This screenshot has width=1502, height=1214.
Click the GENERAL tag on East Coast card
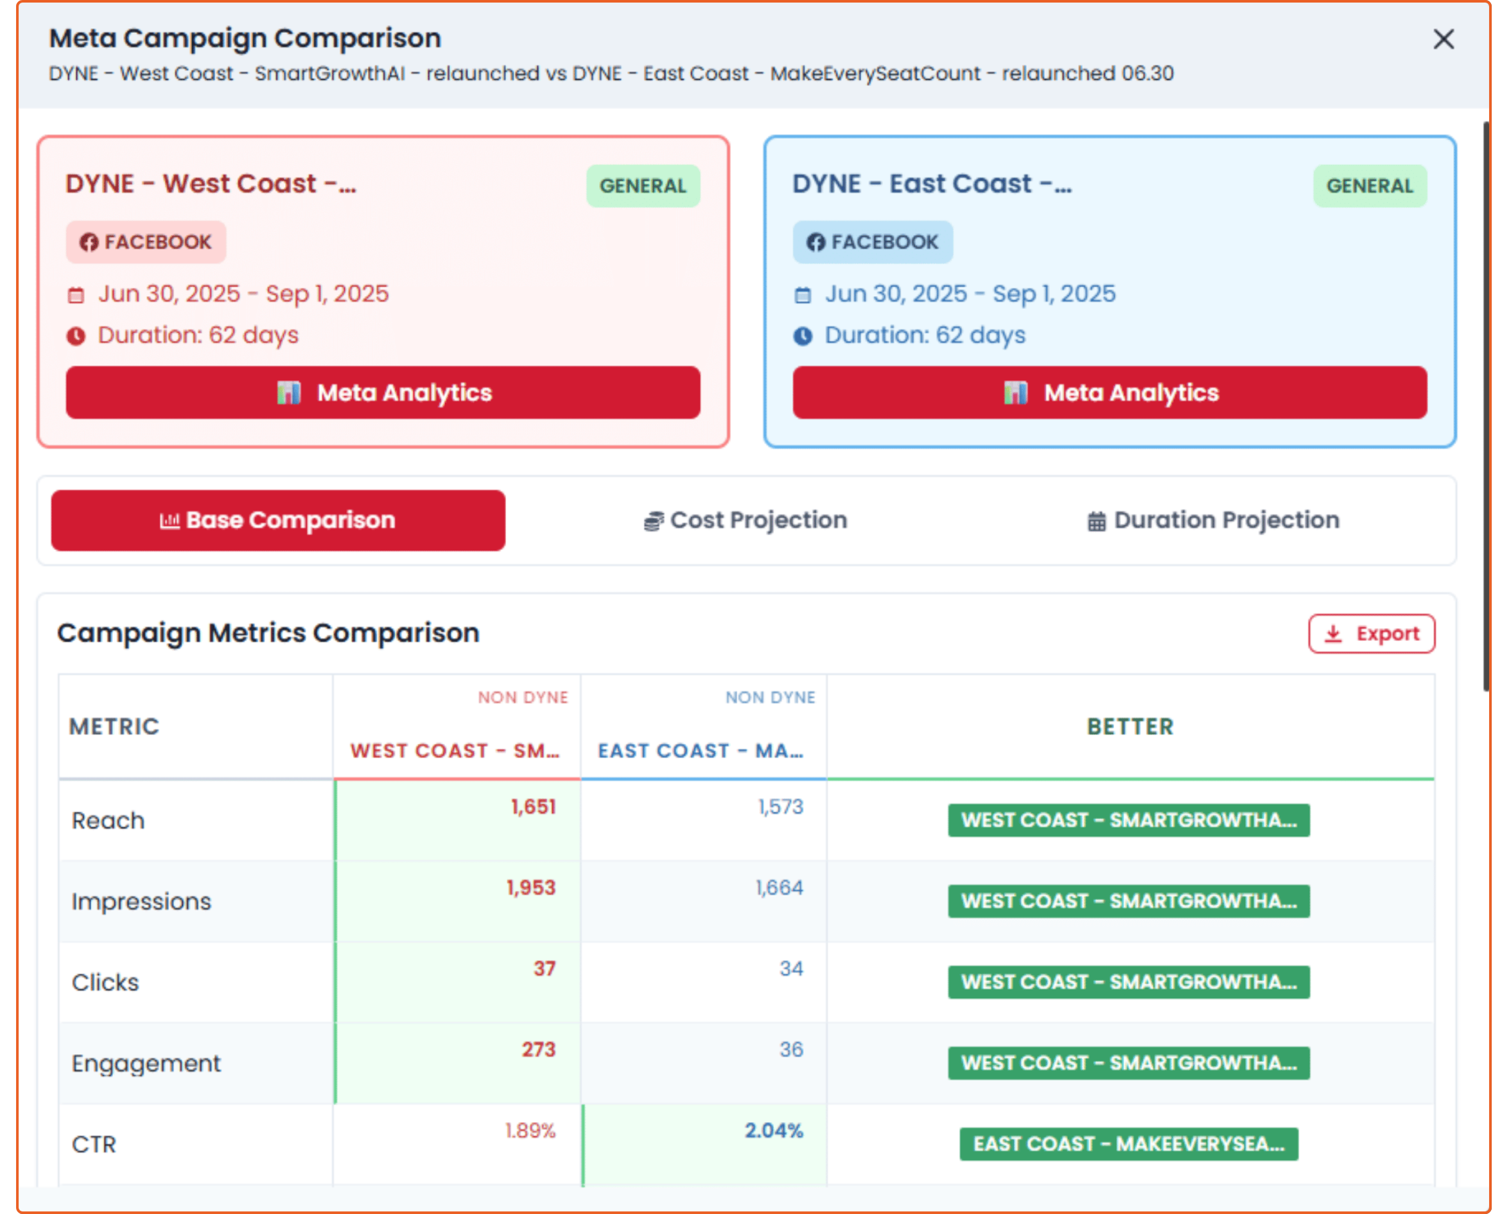[x=1369, y=186]
